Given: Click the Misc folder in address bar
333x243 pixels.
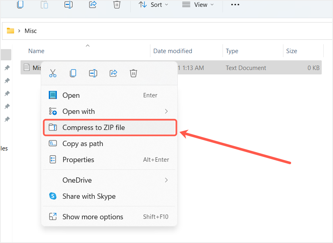Looking at the screenshot, I should (31, 31).
